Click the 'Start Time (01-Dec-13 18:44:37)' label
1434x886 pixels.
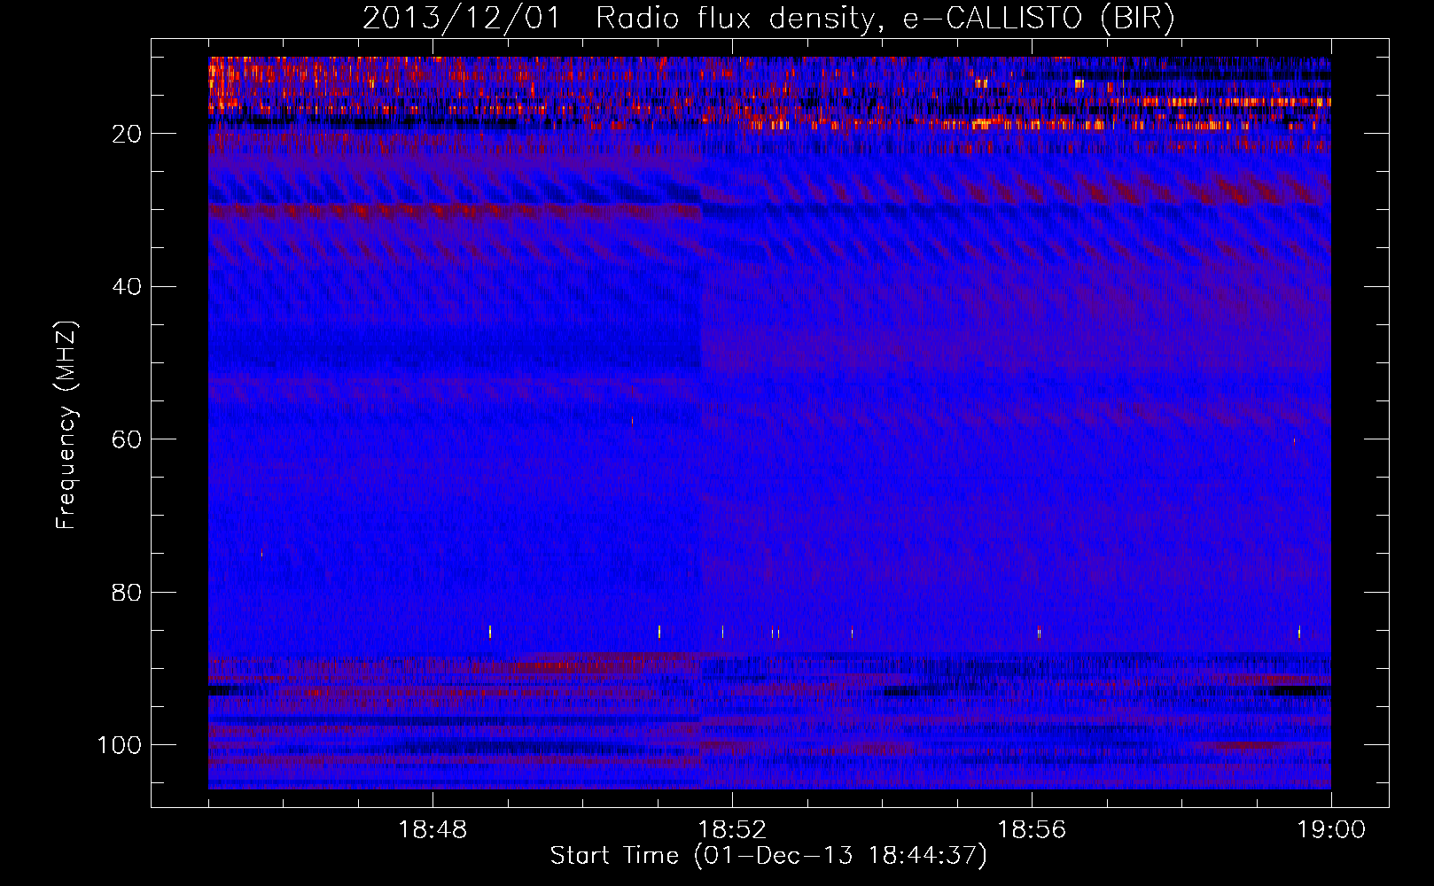point(768,856)
